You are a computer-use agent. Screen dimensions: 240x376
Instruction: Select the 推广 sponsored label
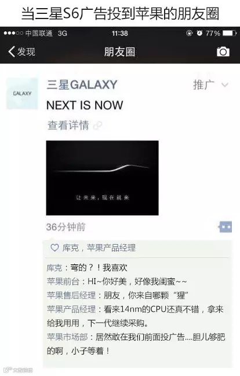(203, 85)
